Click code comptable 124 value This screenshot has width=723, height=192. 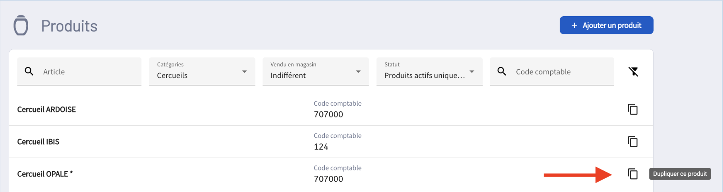[321, 147]
